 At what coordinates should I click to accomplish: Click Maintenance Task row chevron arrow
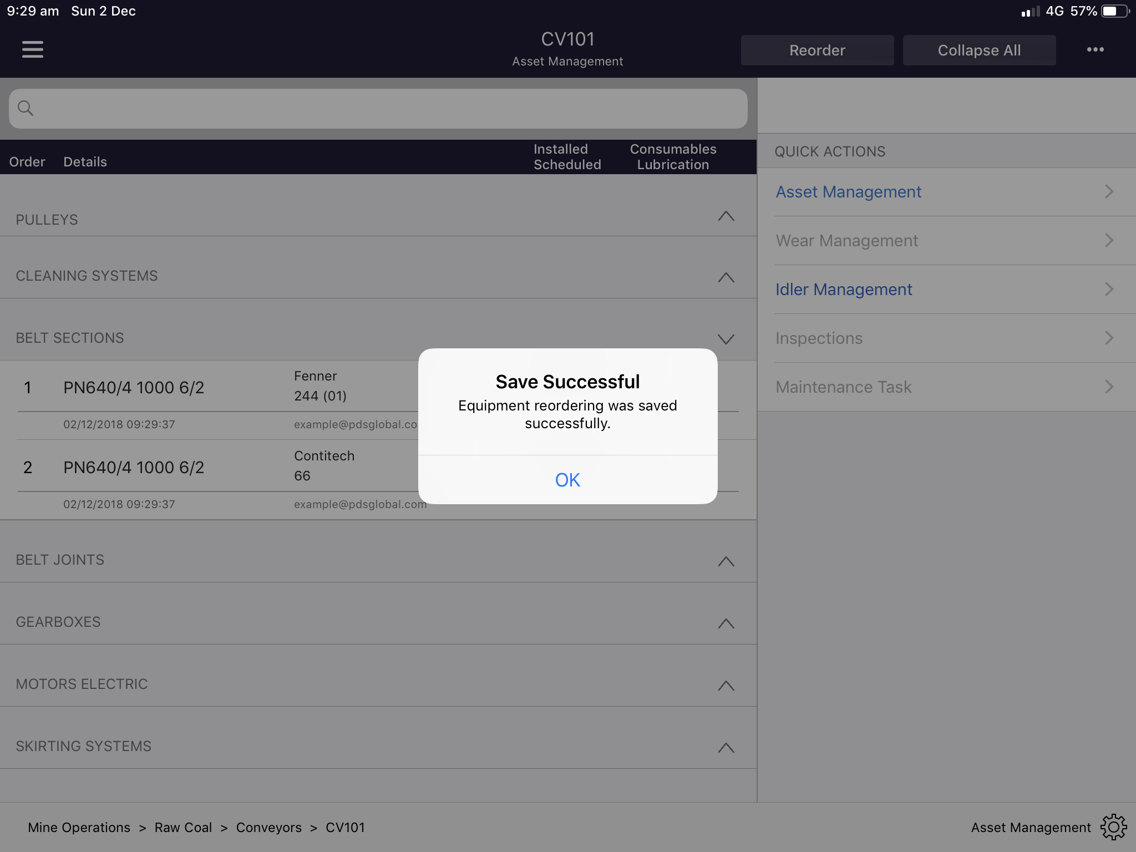coord(1109,387)
